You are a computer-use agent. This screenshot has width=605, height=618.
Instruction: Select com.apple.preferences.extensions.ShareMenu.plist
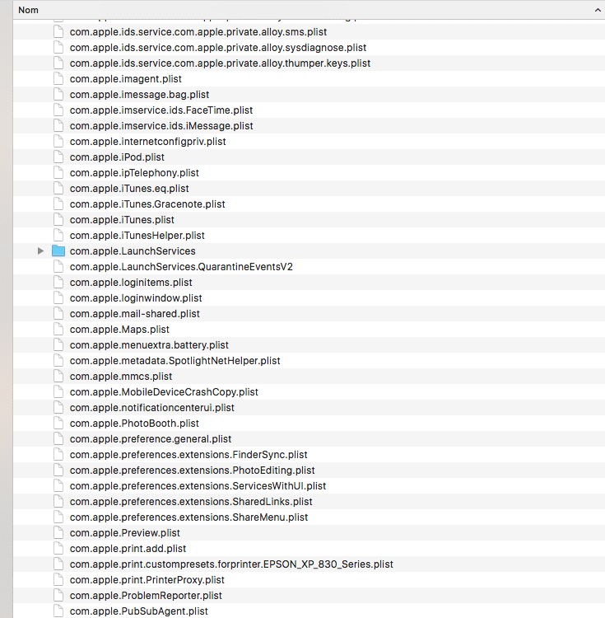(189, 517)
